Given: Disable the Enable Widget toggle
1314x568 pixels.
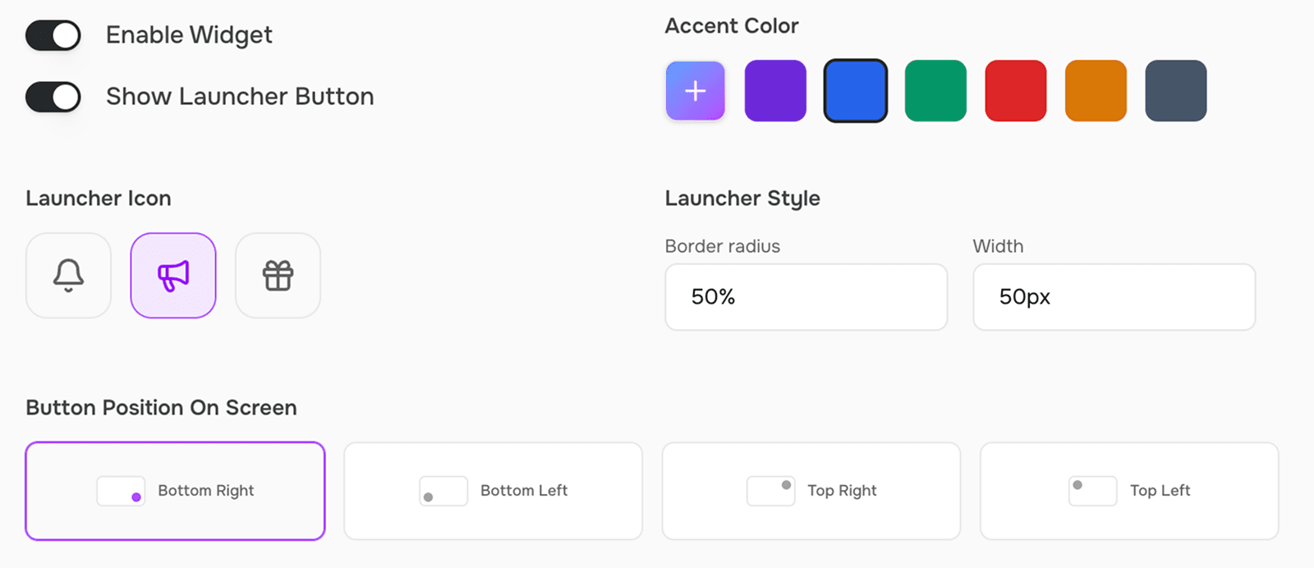Looking at the screenshot, I should pos(52,35).
